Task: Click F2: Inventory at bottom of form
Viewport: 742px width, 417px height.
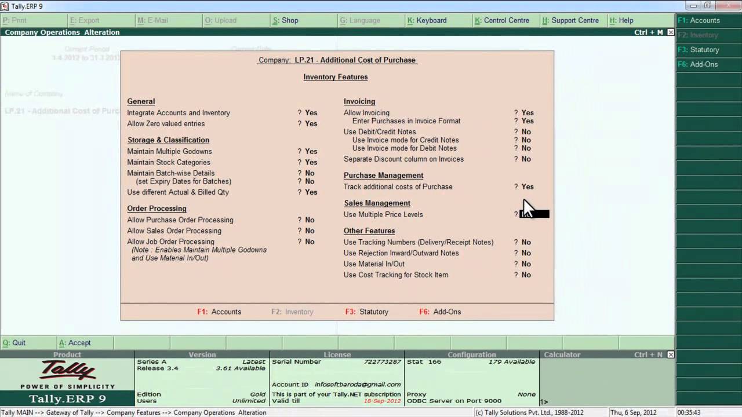Action: coord(292,312)
